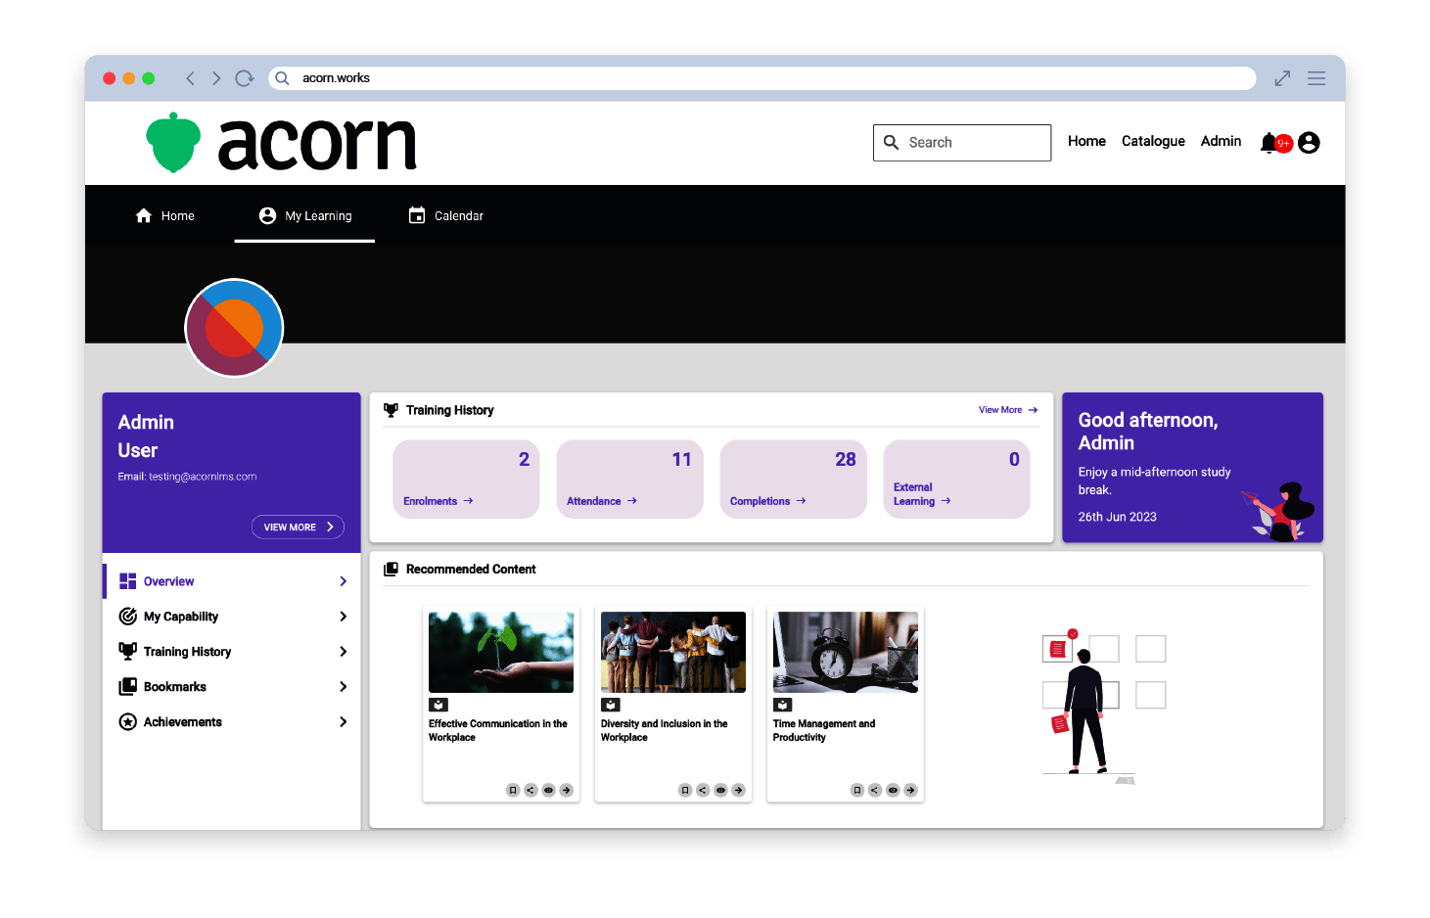Open Admin in top navigation

(1221, 141)
